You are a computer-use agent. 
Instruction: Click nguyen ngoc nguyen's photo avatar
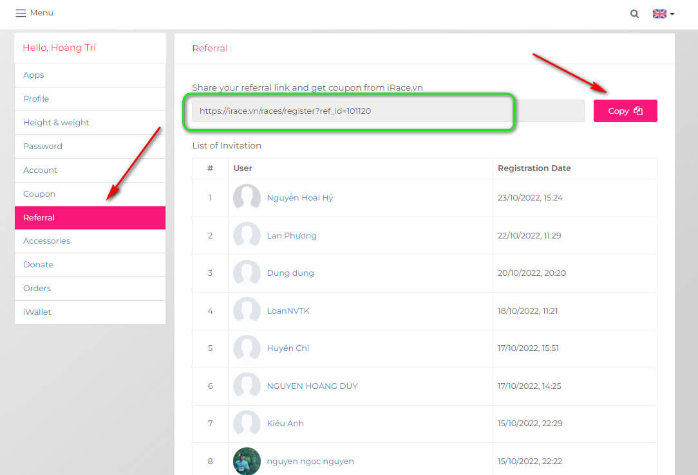247,461
